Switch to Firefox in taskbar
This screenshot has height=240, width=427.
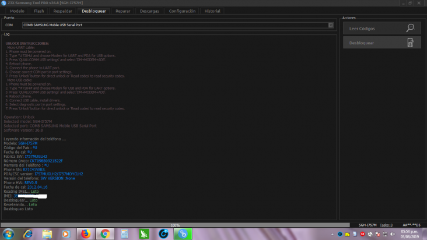[x=86, y=234]
